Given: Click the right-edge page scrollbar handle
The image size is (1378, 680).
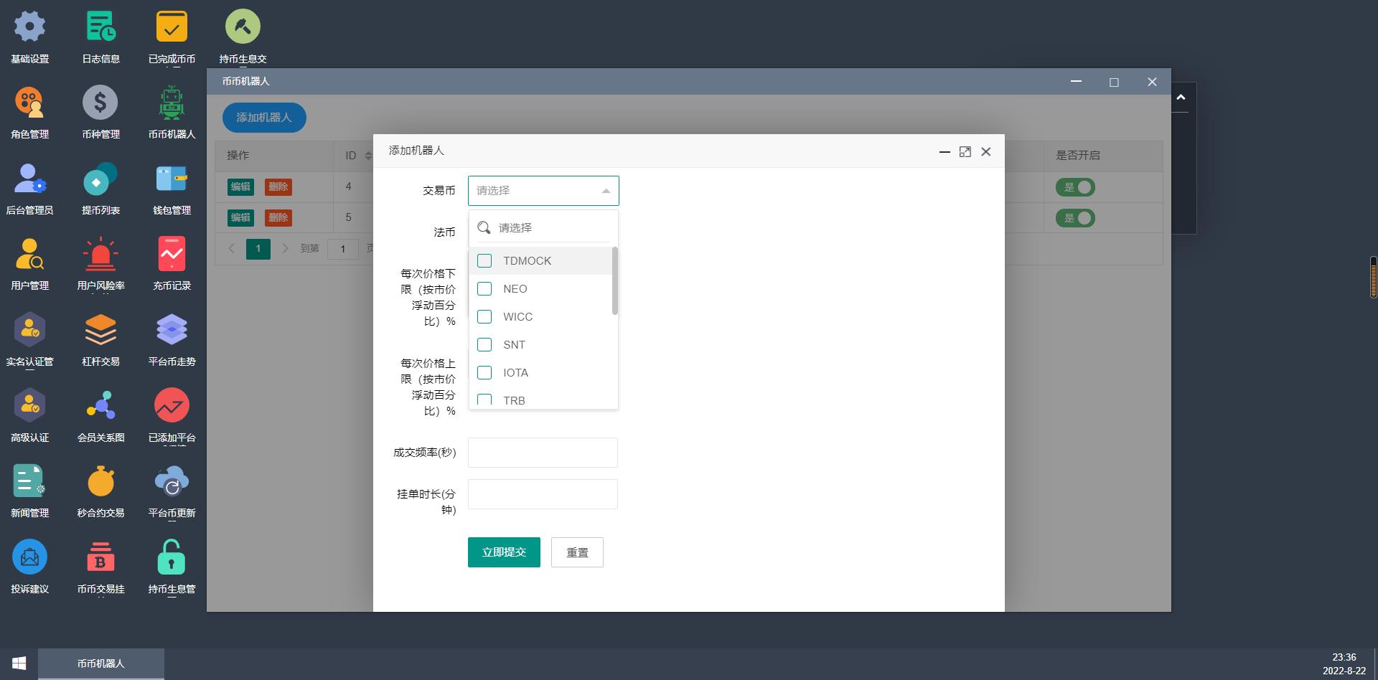Looking at the screenshot, I should click(x=1374, y=277).
